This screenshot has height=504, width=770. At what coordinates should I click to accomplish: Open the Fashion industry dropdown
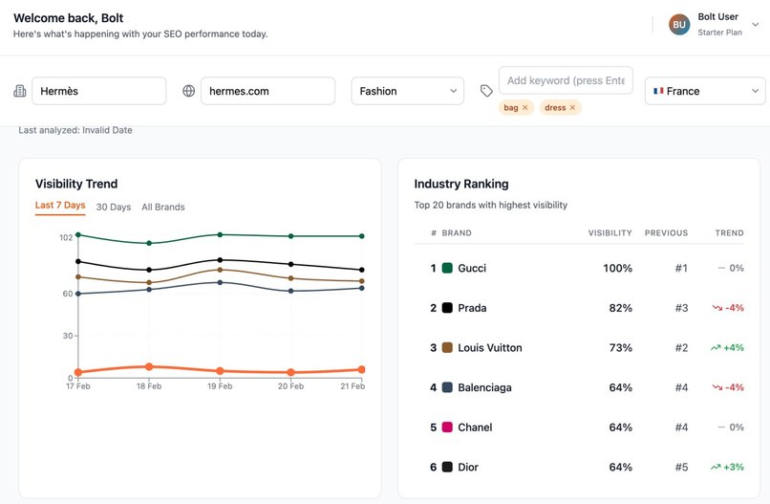point(407,91)
